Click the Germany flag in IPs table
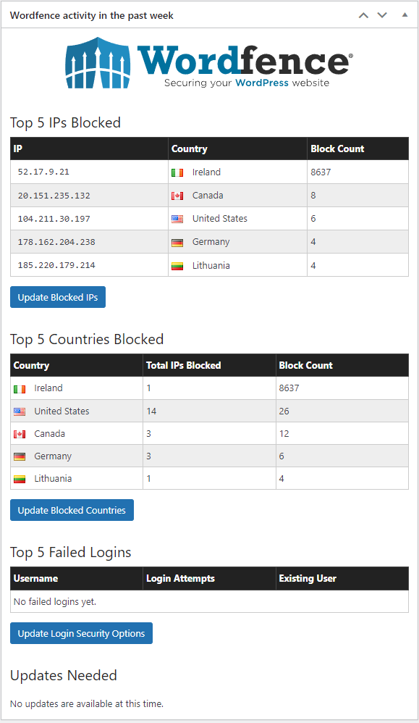419x723 pixels. point(177,243)
